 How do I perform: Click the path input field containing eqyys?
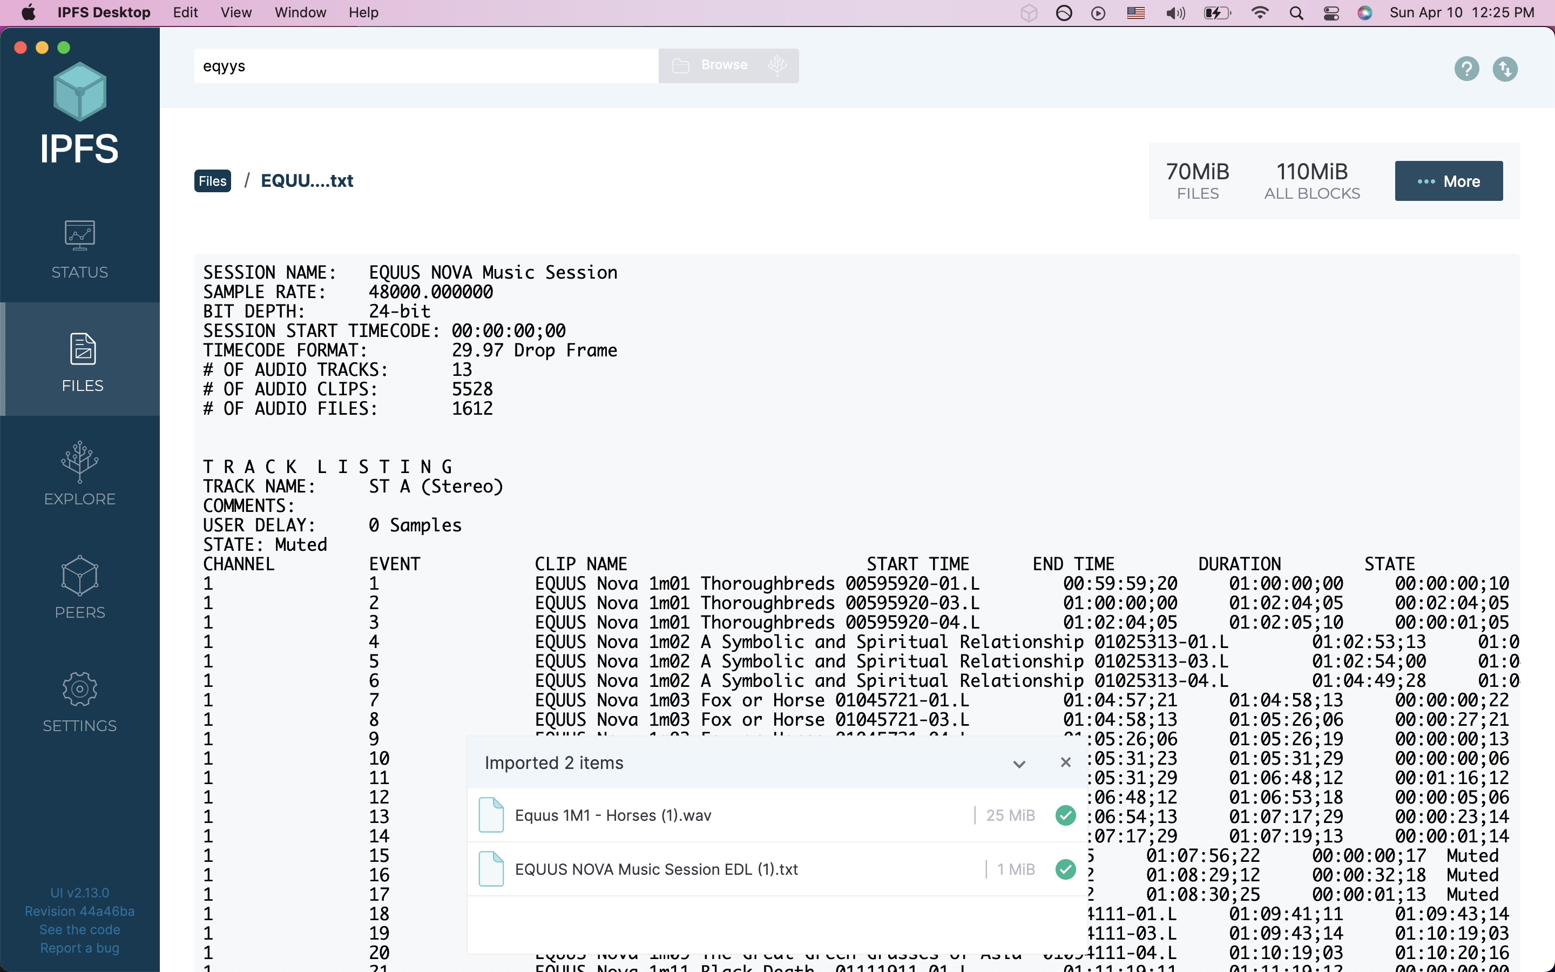tap(425, 66)
